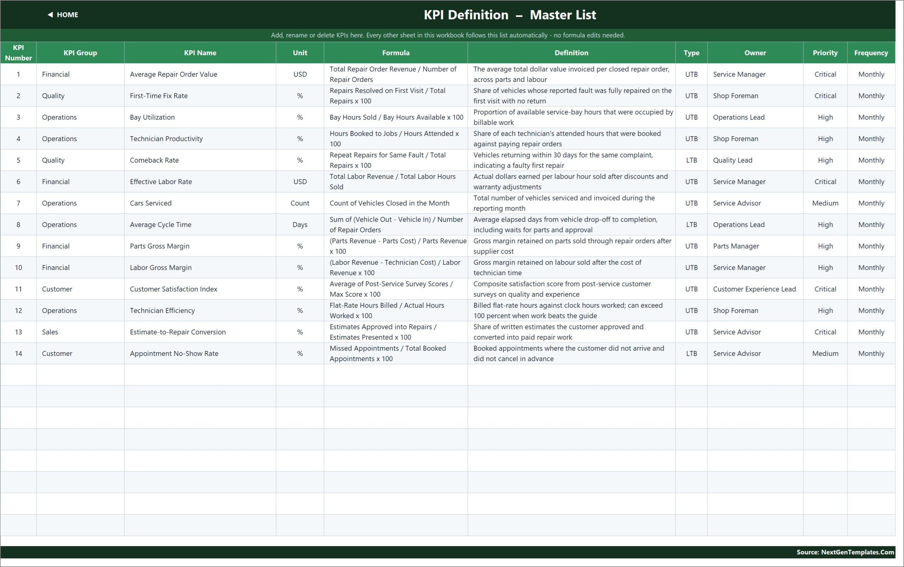Click the Average Cycle Time cell
Image resolution: width=904 pixels, height=567 pixels.
200,225
